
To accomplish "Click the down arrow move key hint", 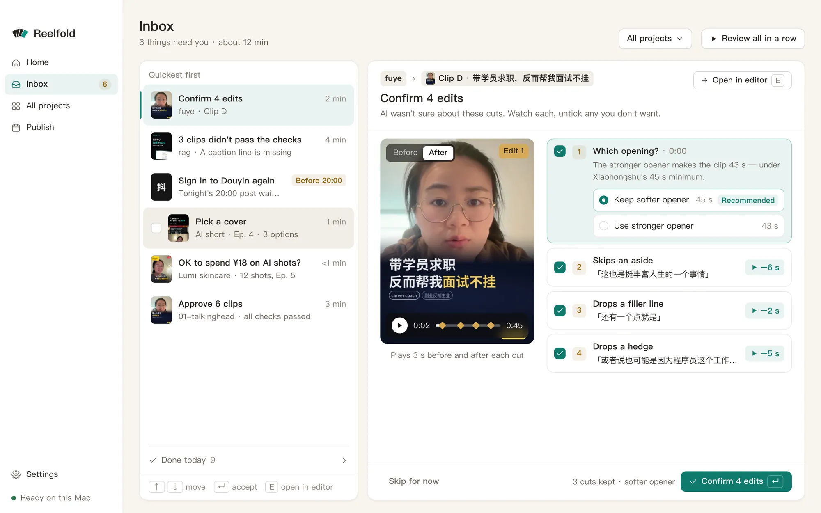I will coord(175,487).
